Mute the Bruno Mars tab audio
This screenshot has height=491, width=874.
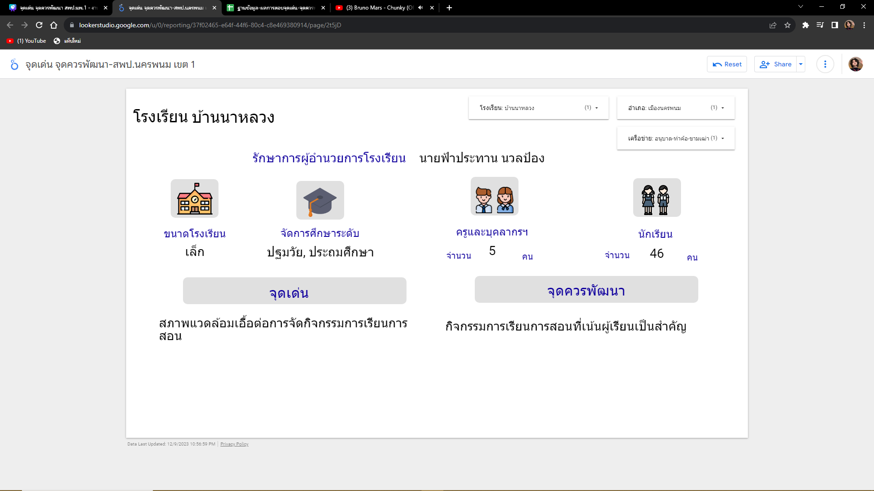pyautogui.click(x=420, y=8)
